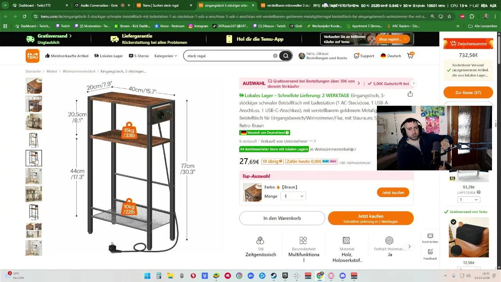
Task: Click In den Warenkorb button
Action: coord(282,218)
